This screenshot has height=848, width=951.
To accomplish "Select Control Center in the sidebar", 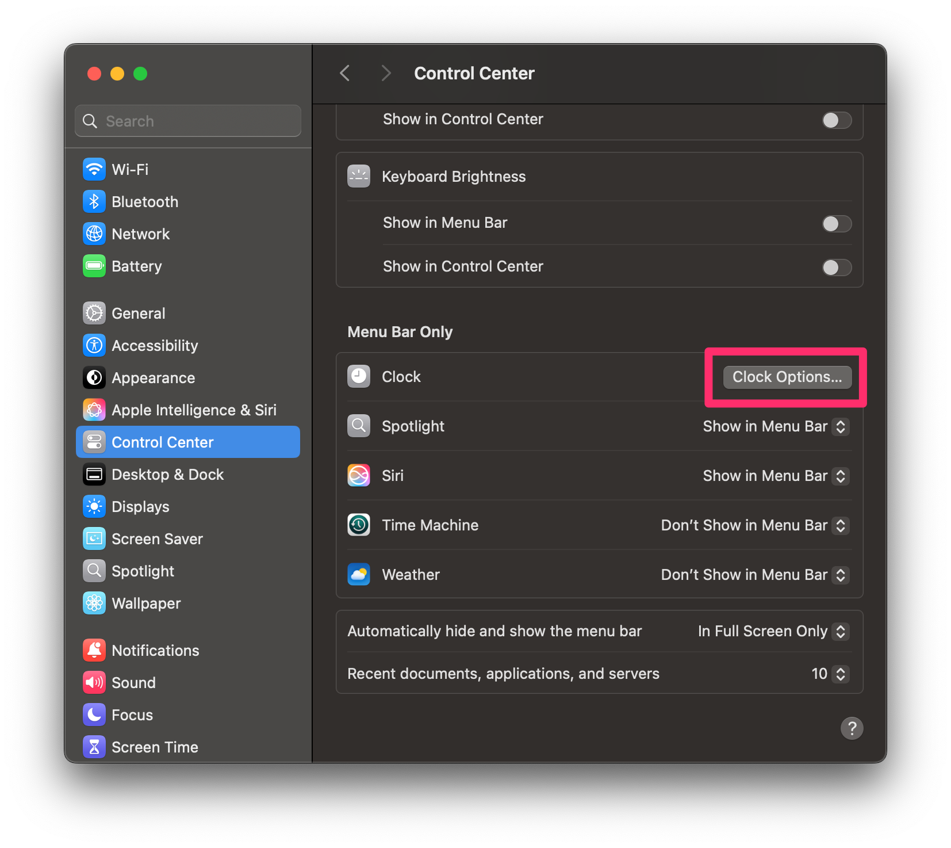I will coord(188,442).
